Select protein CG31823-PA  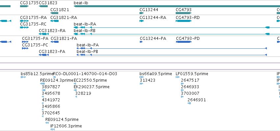coord(44,55)
